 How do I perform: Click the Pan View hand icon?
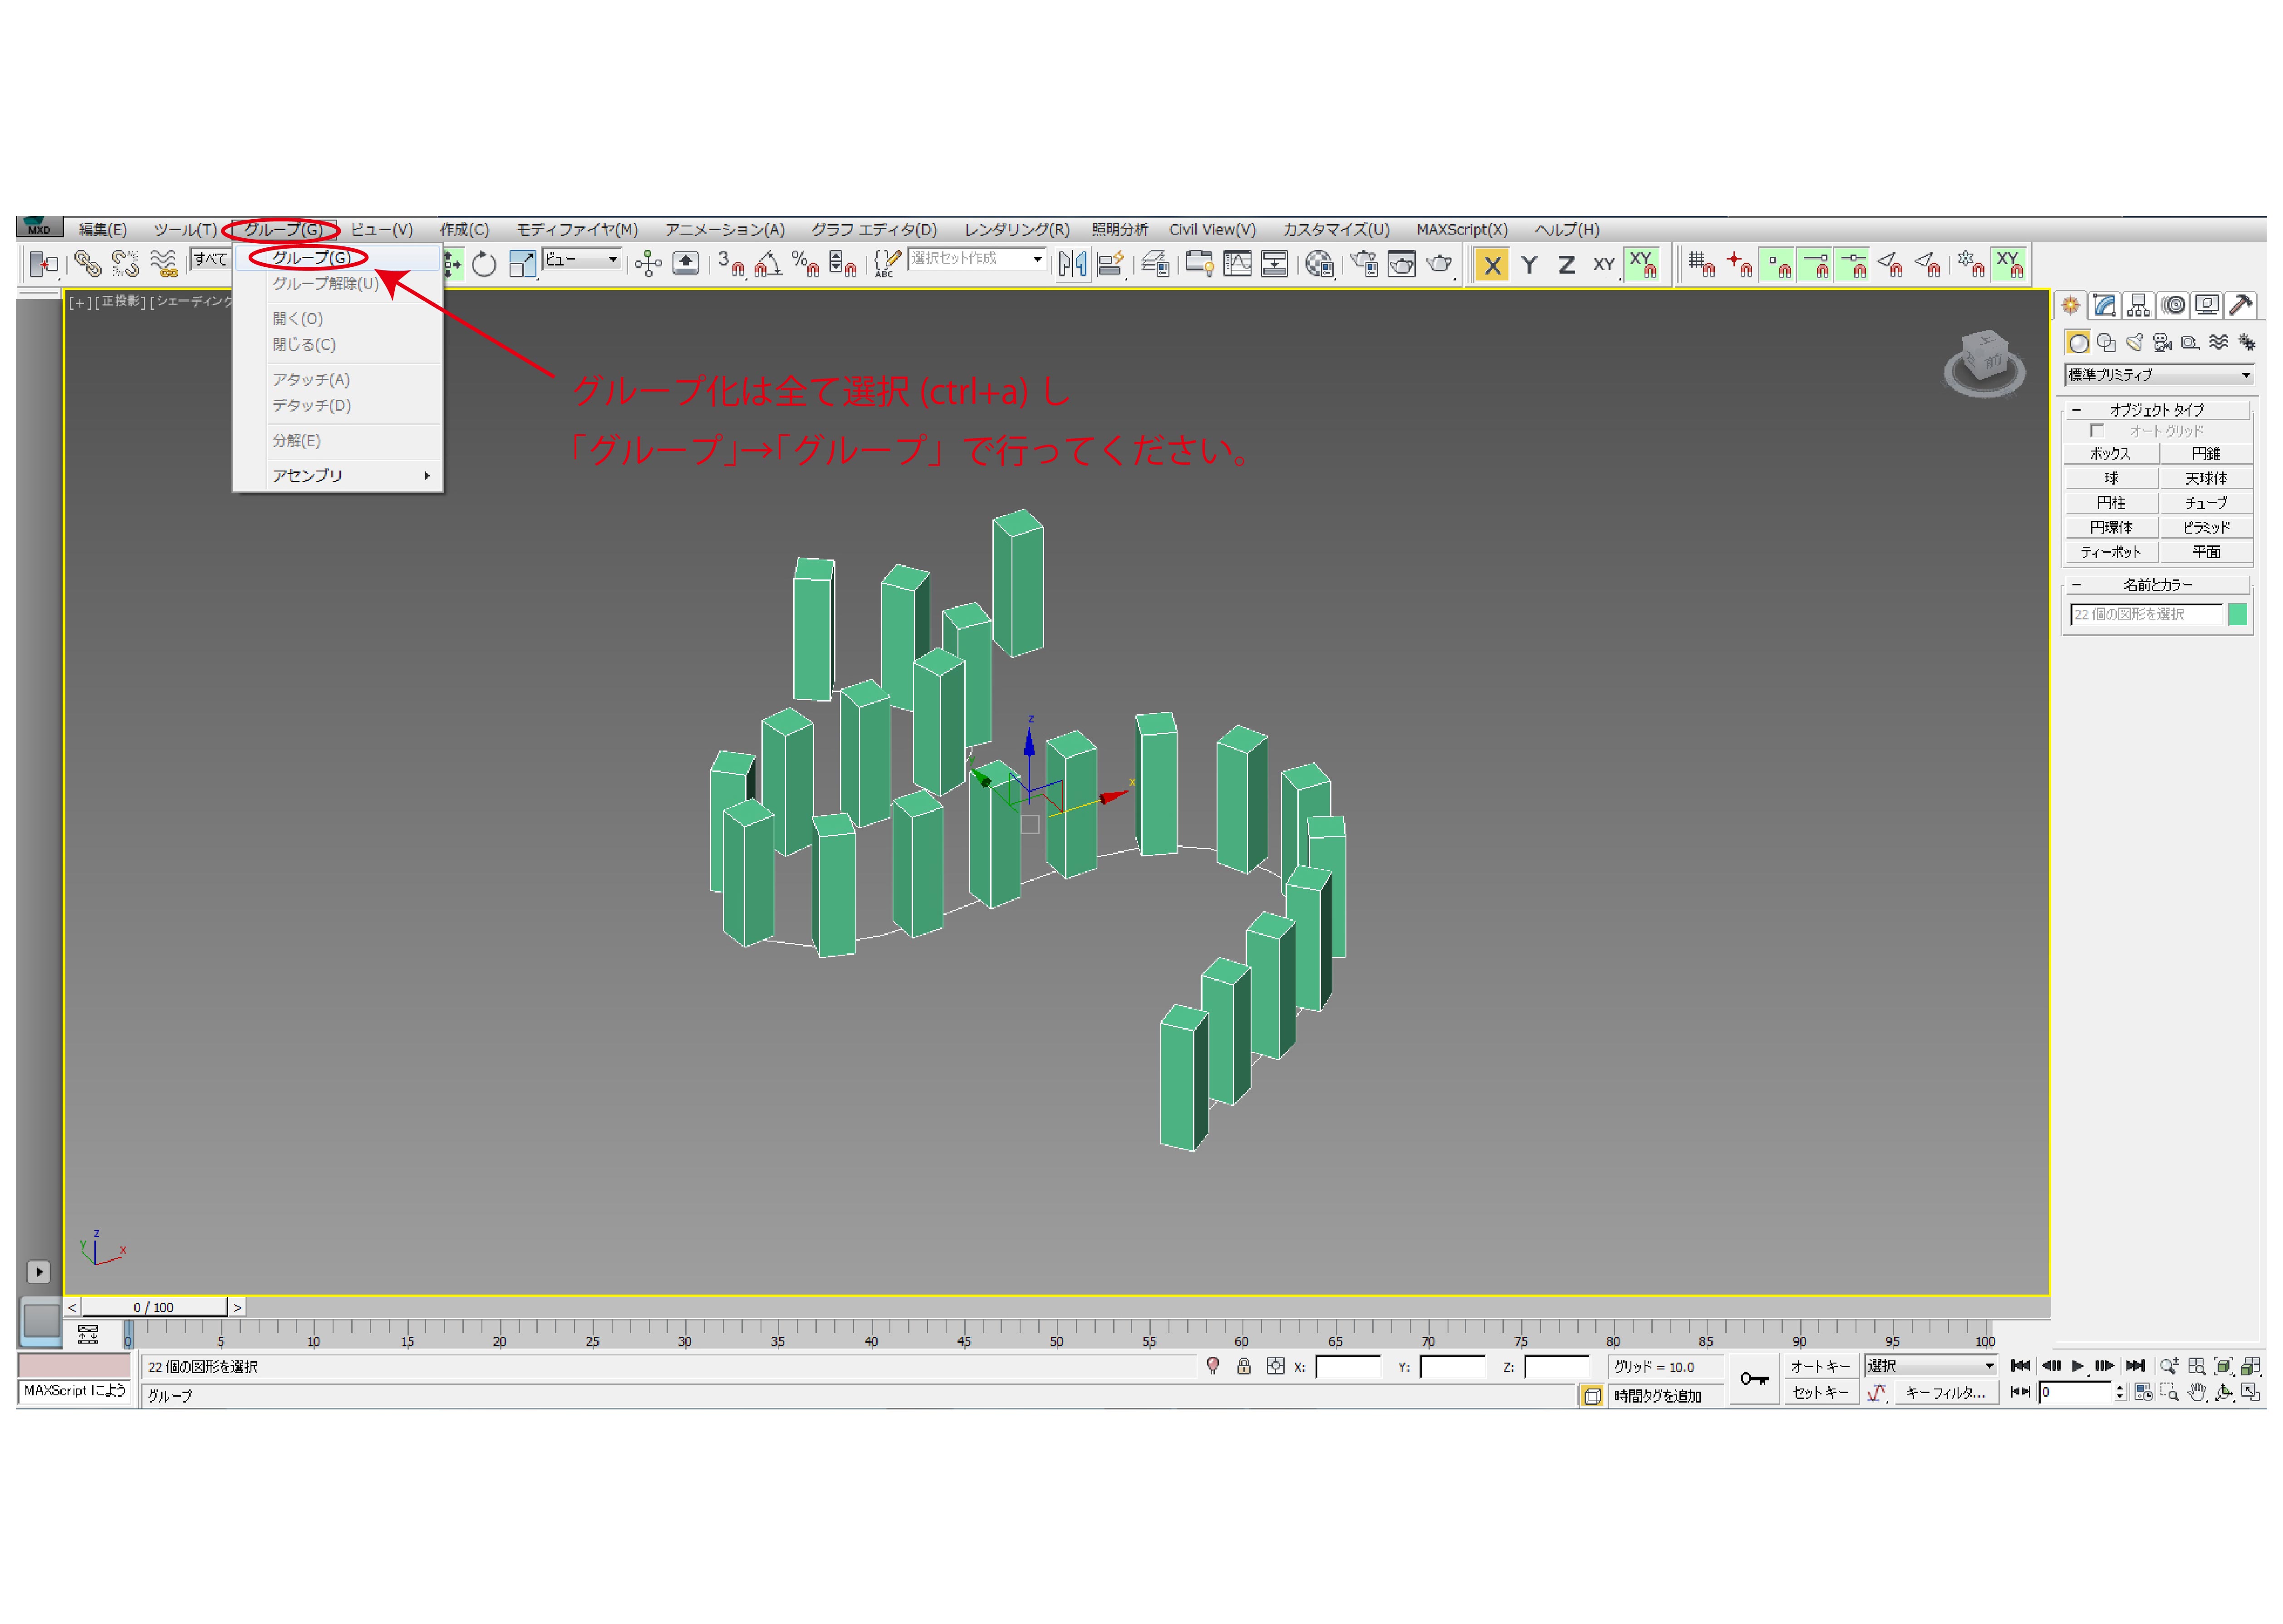point(2196,1392)
